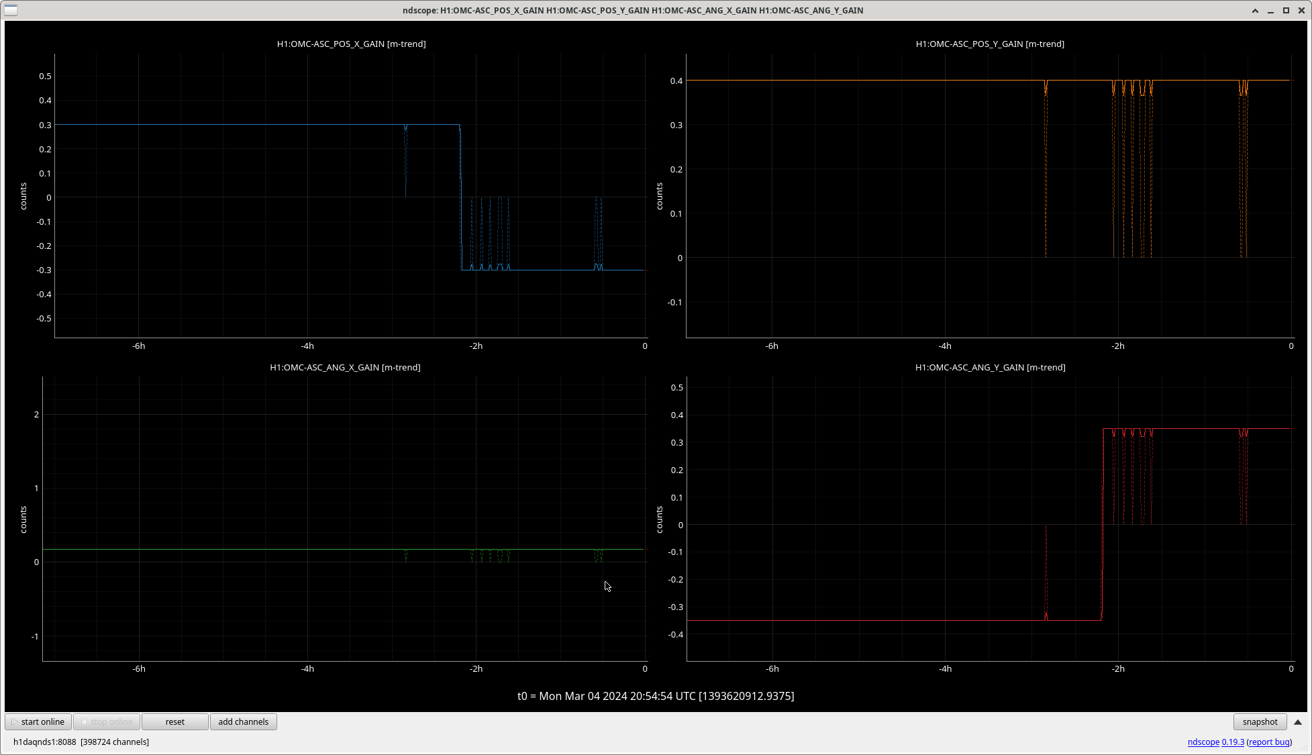Open the window menu icon in title bar
The width and height of the screenshot is (1312, 755).
point(11,10)
